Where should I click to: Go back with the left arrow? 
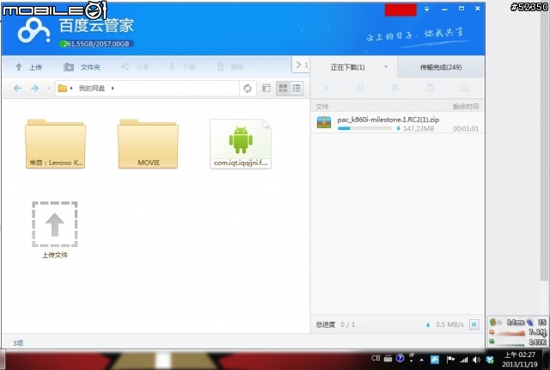click(17, 88)
